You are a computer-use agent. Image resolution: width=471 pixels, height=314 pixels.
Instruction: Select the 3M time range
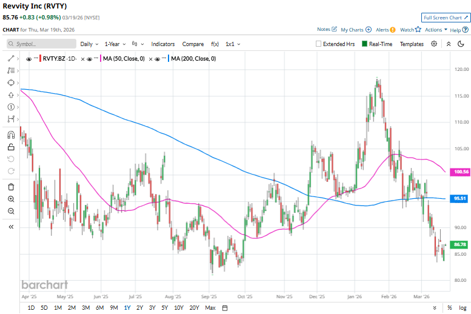(86, 308)
